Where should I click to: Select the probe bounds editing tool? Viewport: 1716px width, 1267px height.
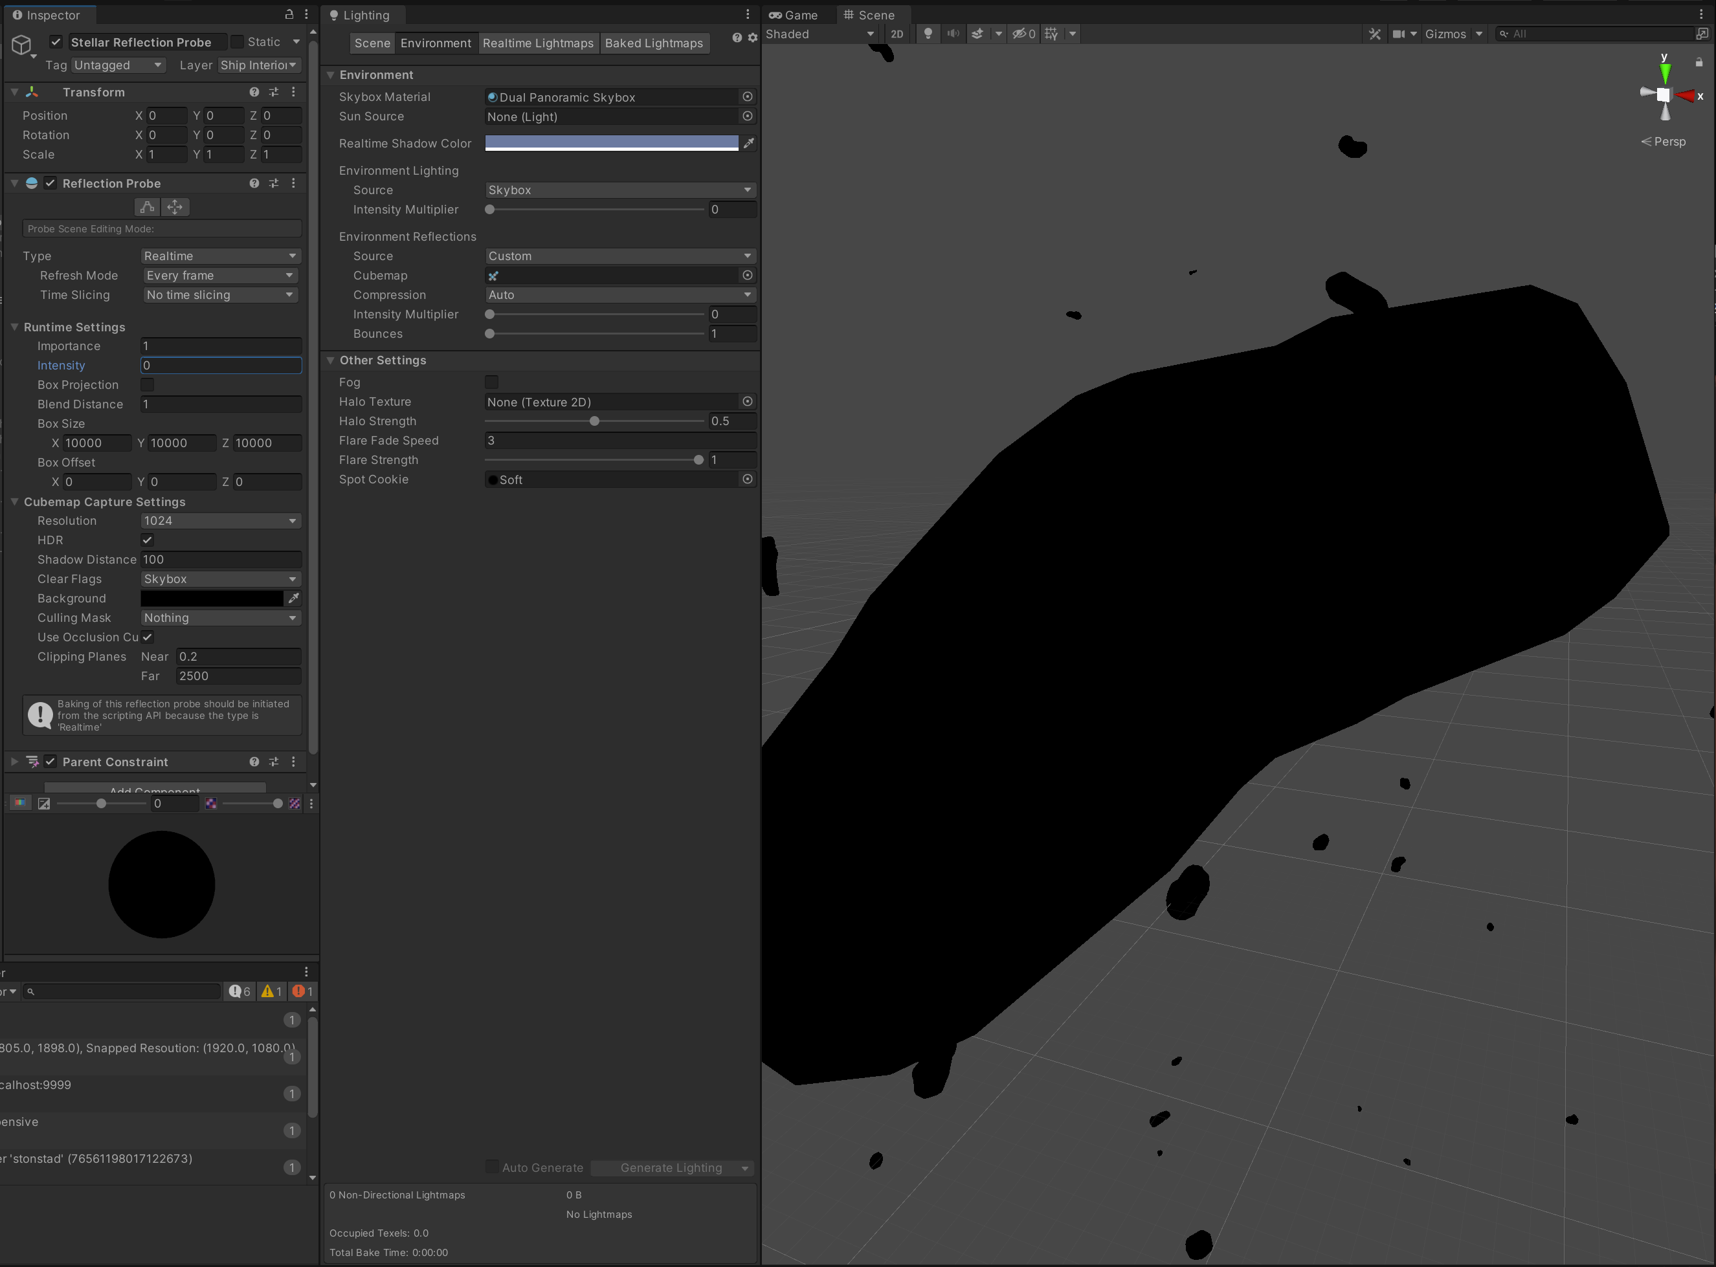click(146, 206)
